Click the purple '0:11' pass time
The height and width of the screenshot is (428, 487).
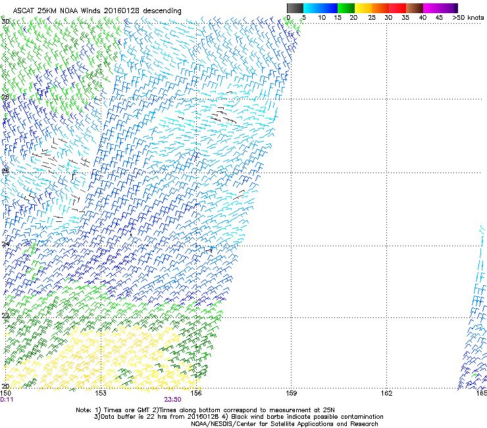pos(7,400)
